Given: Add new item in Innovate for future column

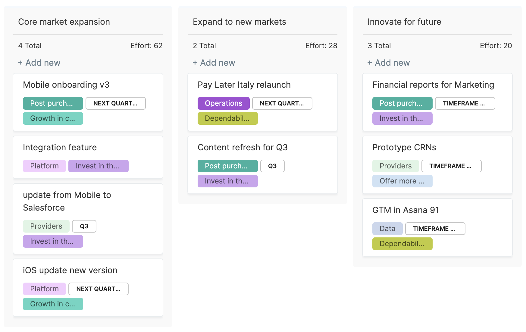Looking at the screenshot, I should pos(389,63).
